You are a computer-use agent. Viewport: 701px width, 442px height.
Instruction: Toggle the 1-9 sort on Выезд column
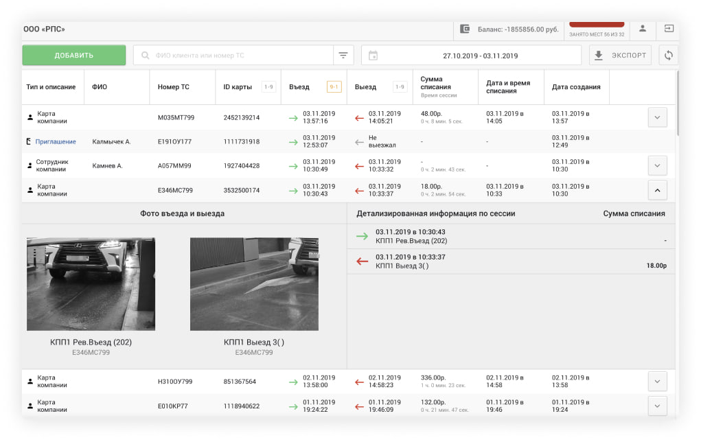click(400, 87)
